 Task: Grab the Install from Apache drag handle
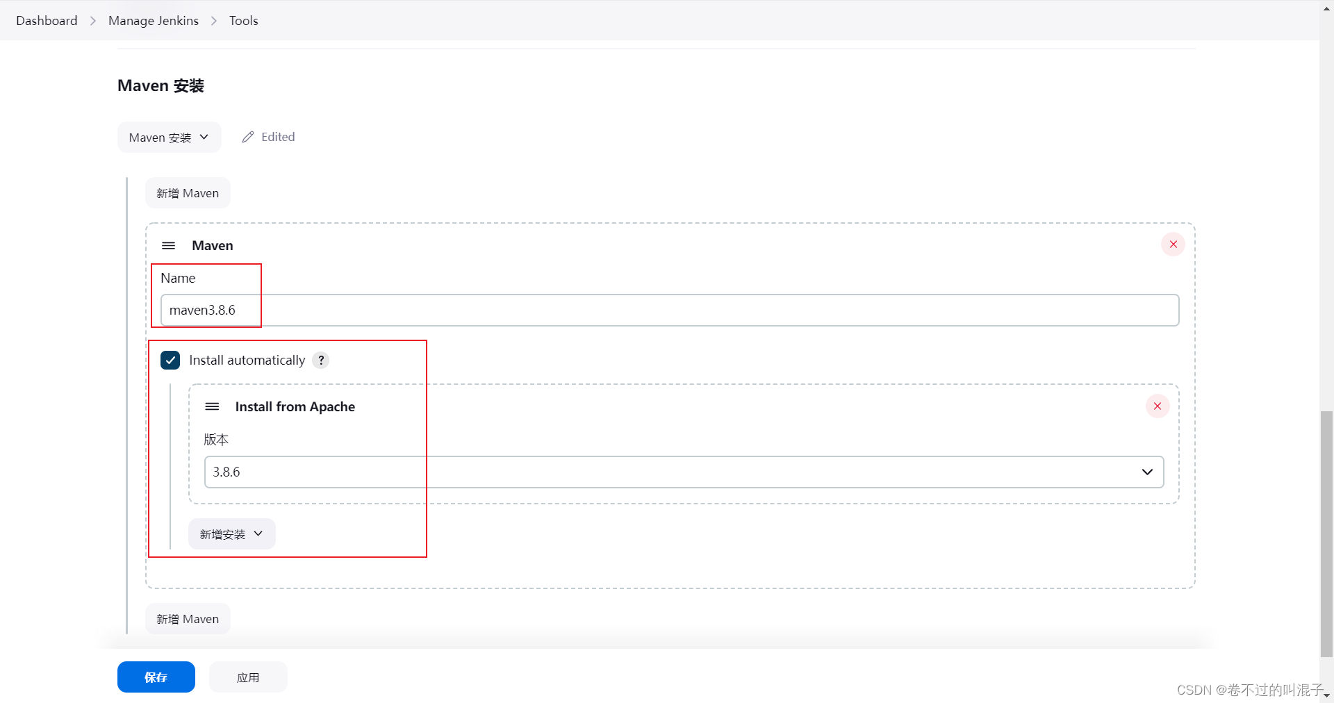[212, 406]
